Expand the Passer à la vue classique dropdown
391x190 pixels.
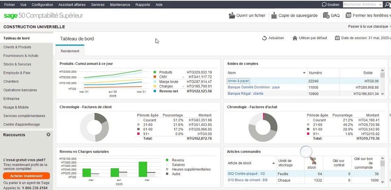390,26
